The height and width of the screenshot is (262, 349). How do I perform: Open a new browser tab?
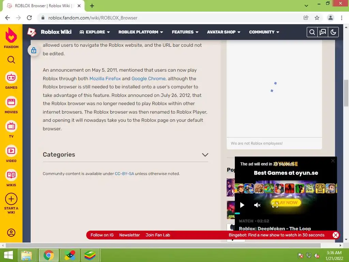pos(92,6)
